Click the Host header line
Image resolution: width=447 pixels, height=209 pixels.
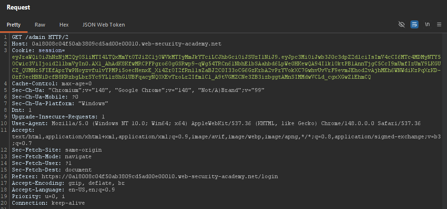[x=116, y=44]
